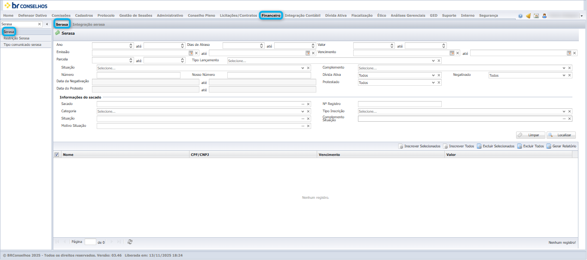Click the Limpar button
Viewport: 587px width, 260px height.
tap(531, 135)
